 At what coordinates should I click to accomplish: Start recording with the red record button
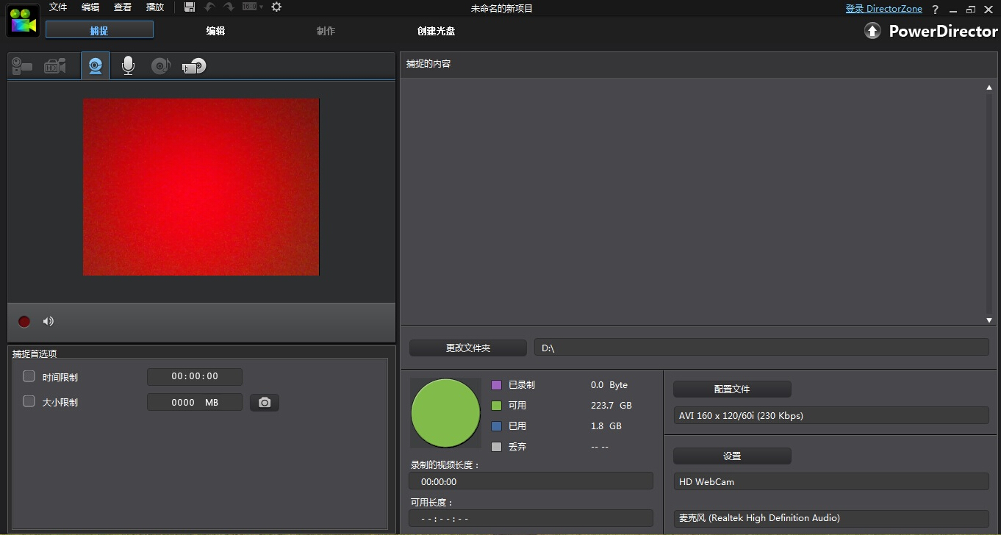coord(24,321)
